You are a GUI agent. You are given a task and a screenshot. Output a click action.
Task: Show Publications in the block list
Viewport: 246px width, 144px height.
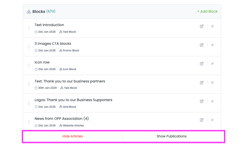171,136
